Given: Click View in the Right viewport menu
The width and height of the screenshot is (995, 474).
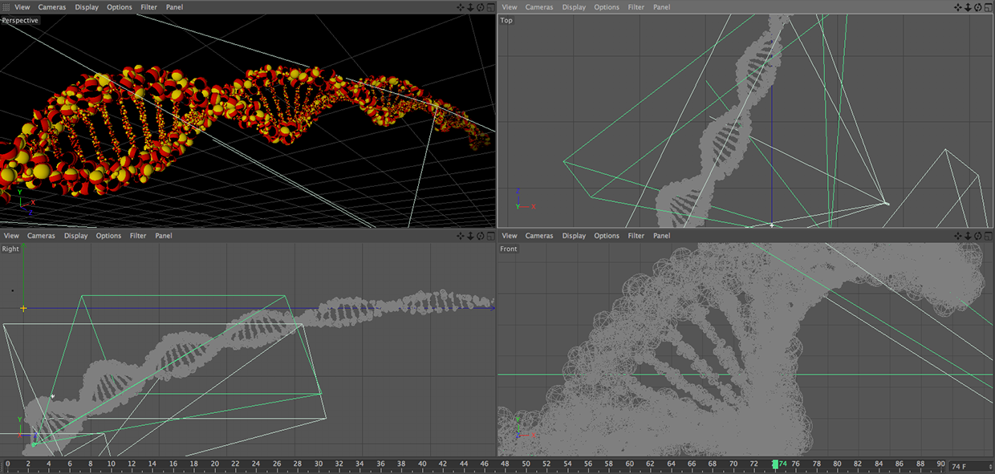Looking at the screenshot, I should (11, 236).
